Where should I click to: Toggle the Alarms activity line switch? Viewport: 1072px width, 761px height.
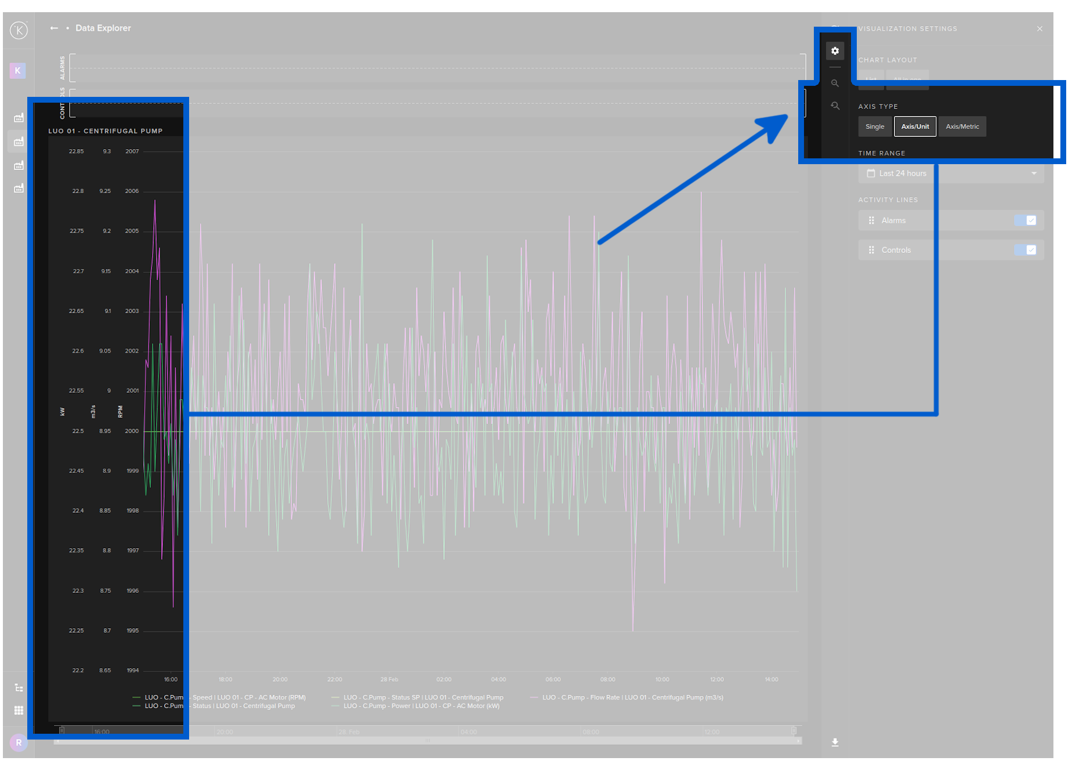tap(1025, 220)
